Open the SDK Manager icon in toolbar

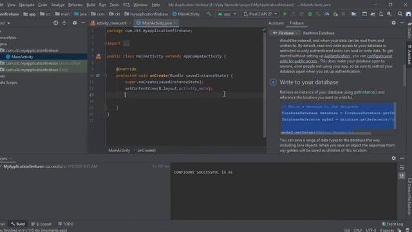[x=389, y=14]
